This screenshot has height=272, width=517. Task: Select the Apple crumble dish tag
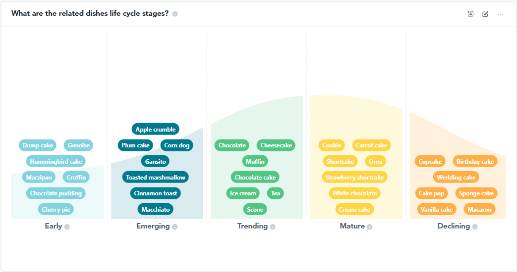(156, 130)
